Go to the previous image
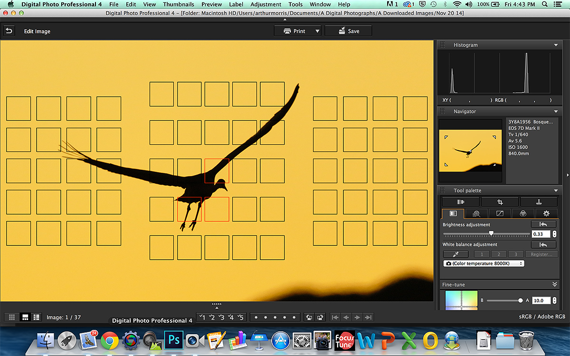This screenshot has height=356, width=570. (x=346, y=317)
